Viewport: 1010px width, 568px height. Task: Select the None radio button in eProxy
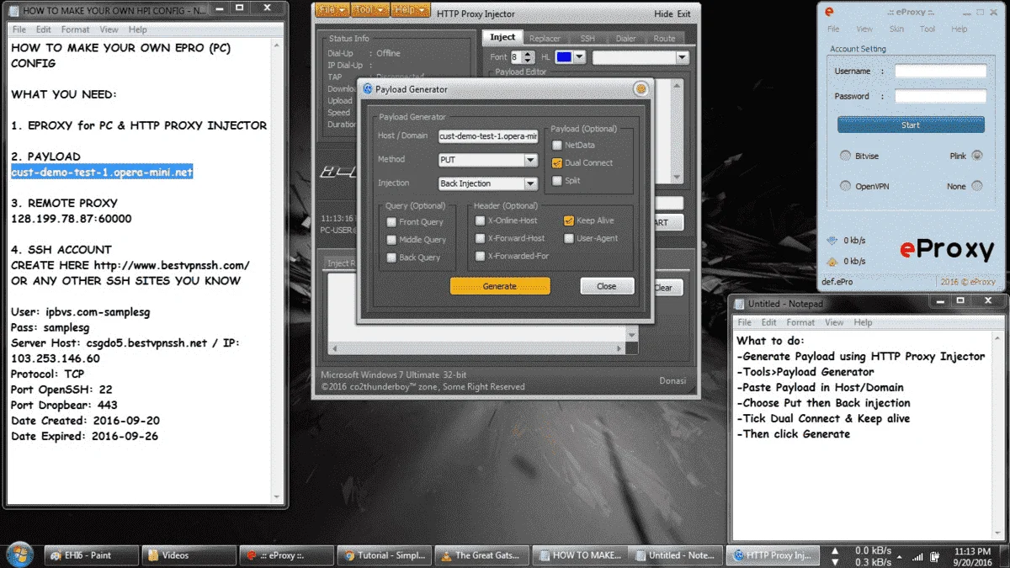(x=976, y=186)
